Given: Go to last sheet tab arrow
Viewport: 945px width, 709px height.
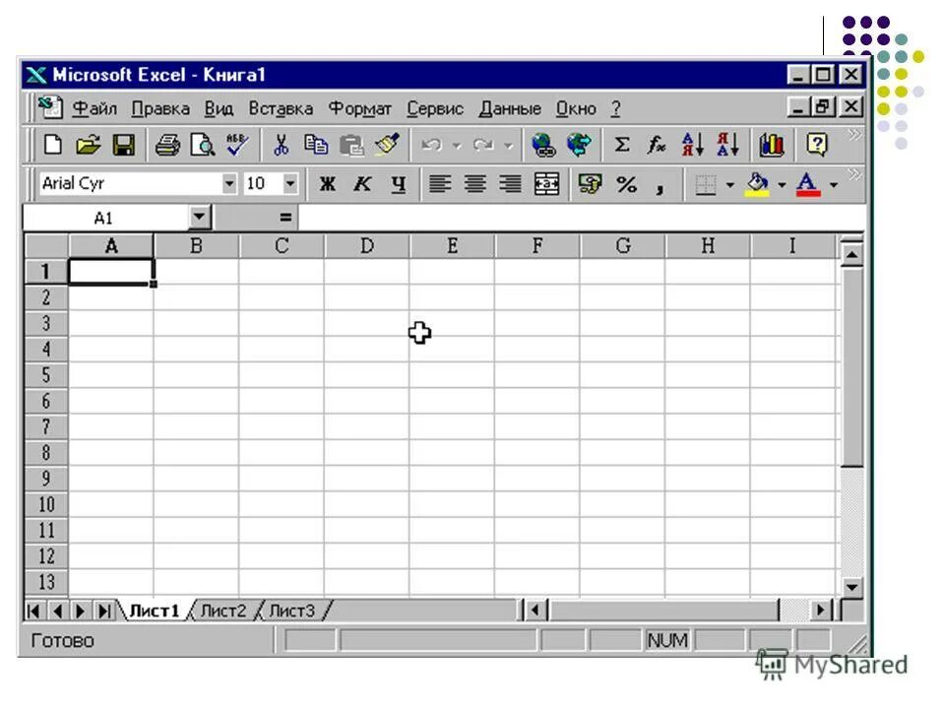Looking at the screenshot, I should click(104, 611).
